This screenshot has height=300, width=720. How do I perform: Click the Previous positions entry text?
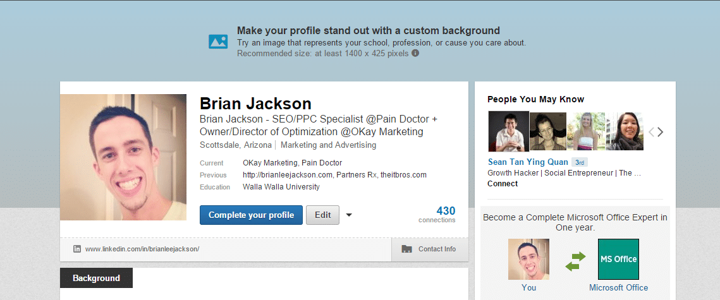[x=334, y=175]
